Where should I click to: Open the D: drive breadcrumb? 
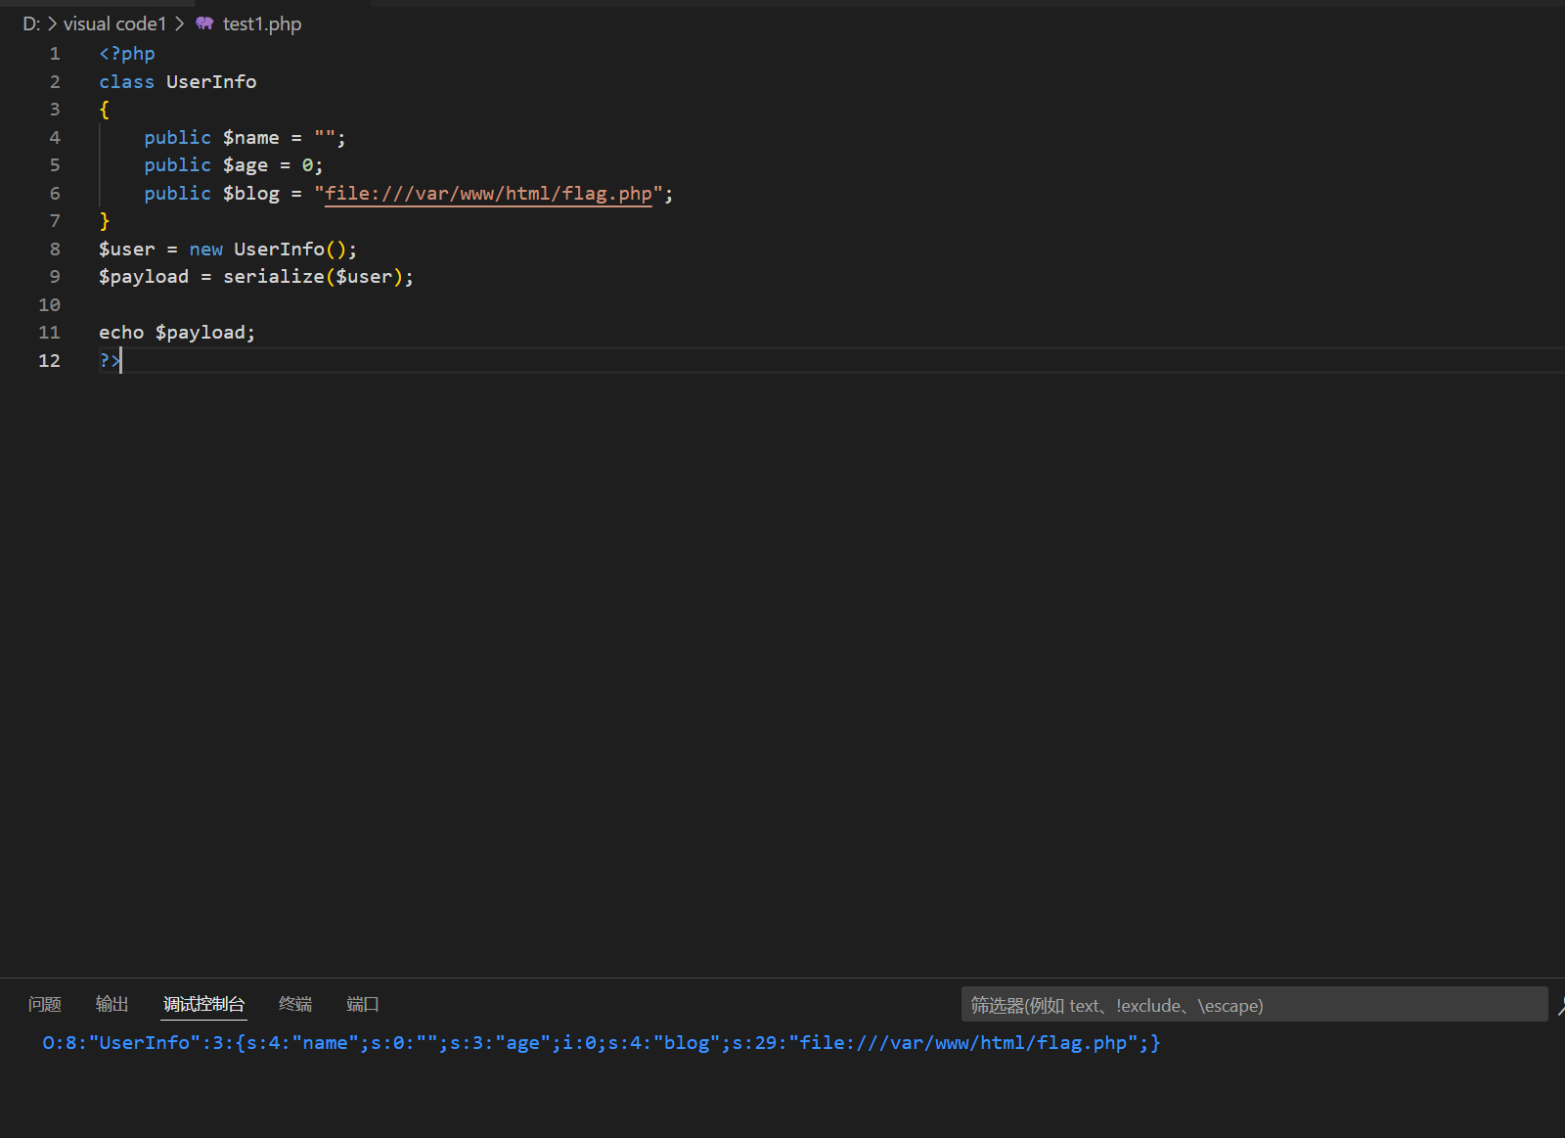pyautogui.click(x=31, y=23)
